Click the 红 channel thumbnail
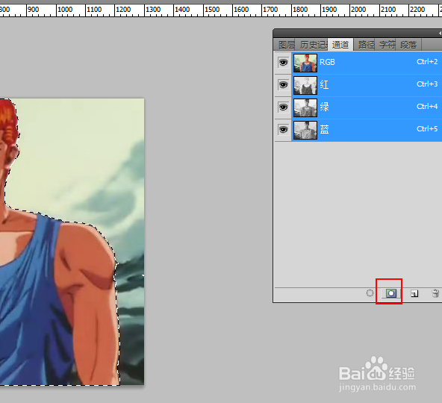442x403 pixels. coord(305,85)
